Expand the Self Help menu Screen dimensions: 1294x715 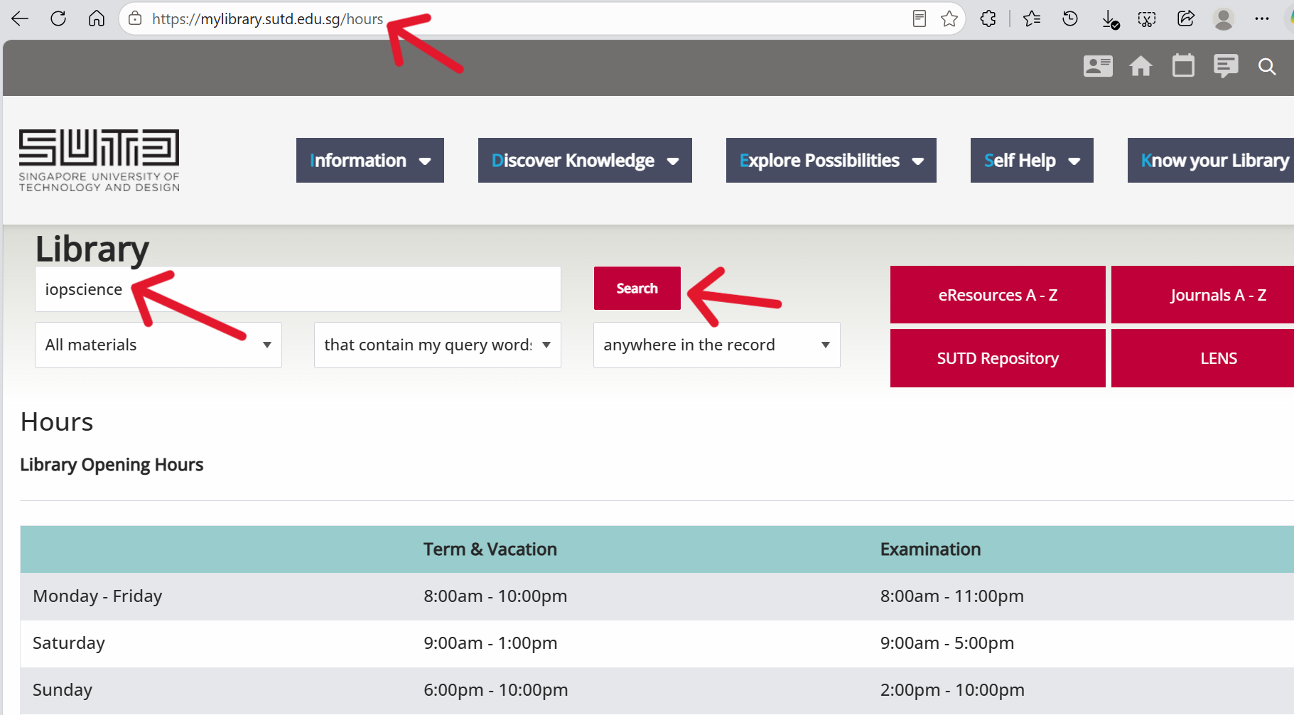[1032, 161]
